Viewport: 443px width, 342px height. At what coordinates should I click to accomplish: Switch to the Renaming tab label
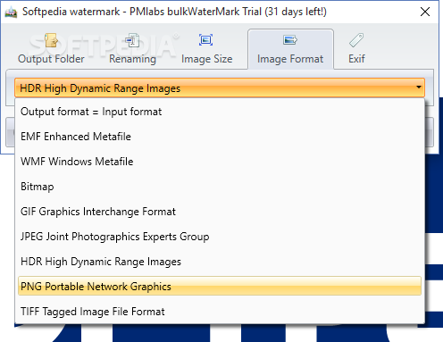(x=132, y=59)
